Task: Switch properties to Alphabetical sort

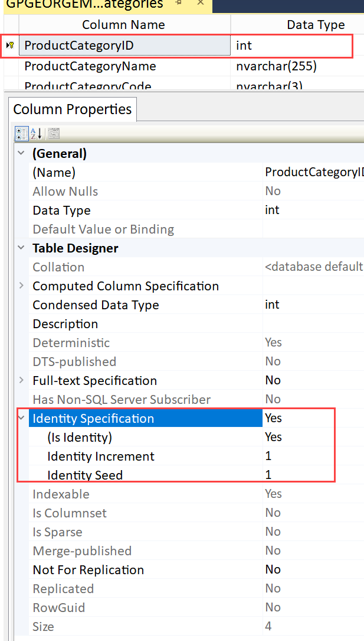Action: click(x=36, y=134)
